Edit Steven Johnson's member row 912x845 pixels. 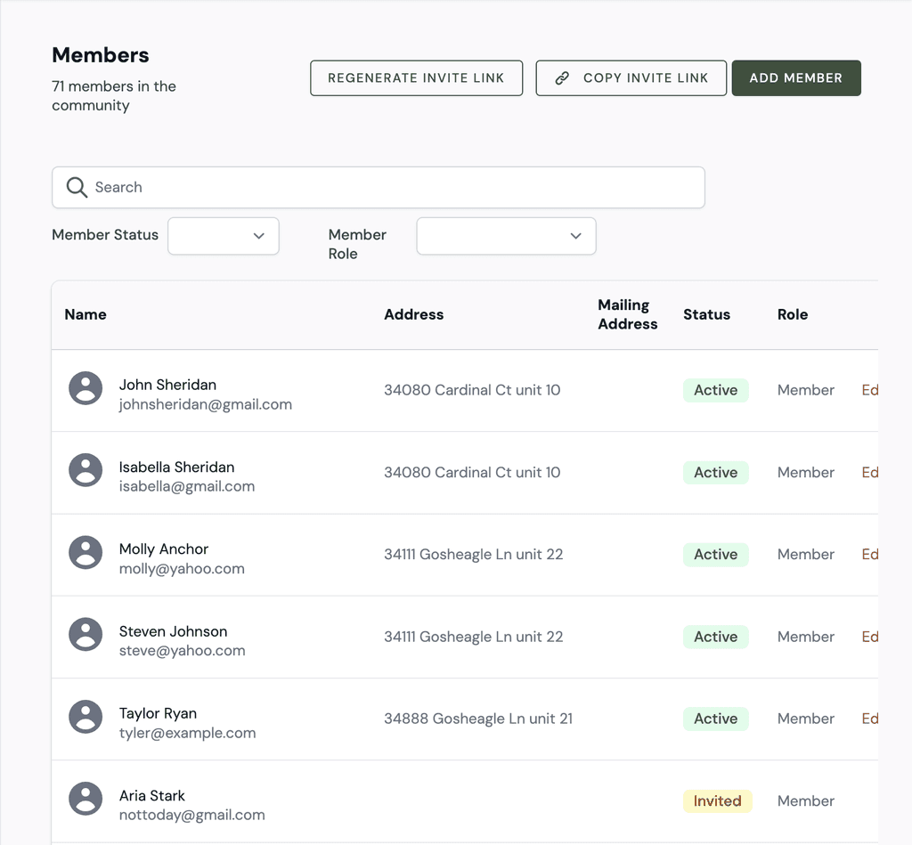(870, 637)
